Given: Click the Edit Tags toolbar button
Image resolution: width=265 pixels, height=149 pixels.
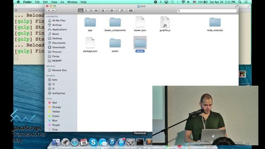Looking at the screenshot, I should pos(131,10).
